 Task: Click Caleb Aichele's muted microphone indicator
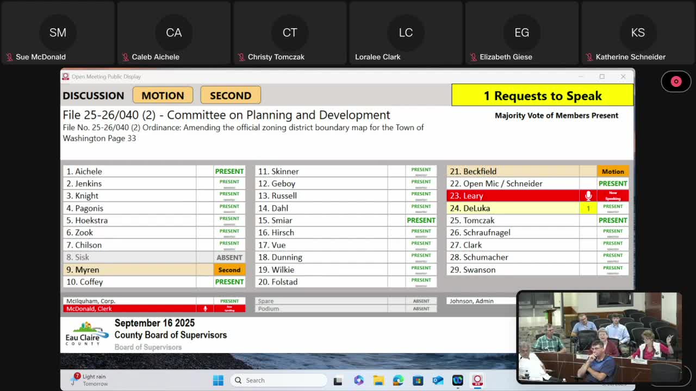(x=126, y=57)
